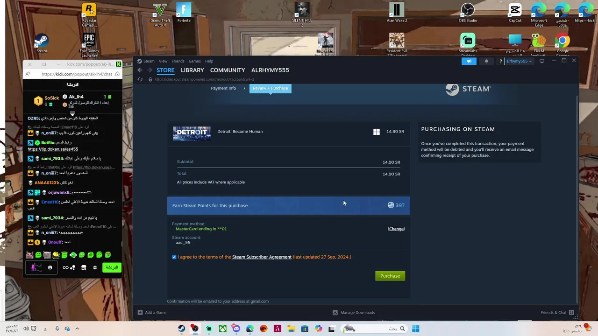Open Steam Subscriber Agreement link
Viewport: 598px width, 336px height.
pyautogui.click(x=262, y=257)
